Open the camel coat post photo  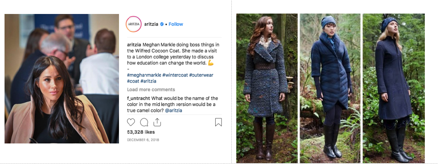point(62,79)
